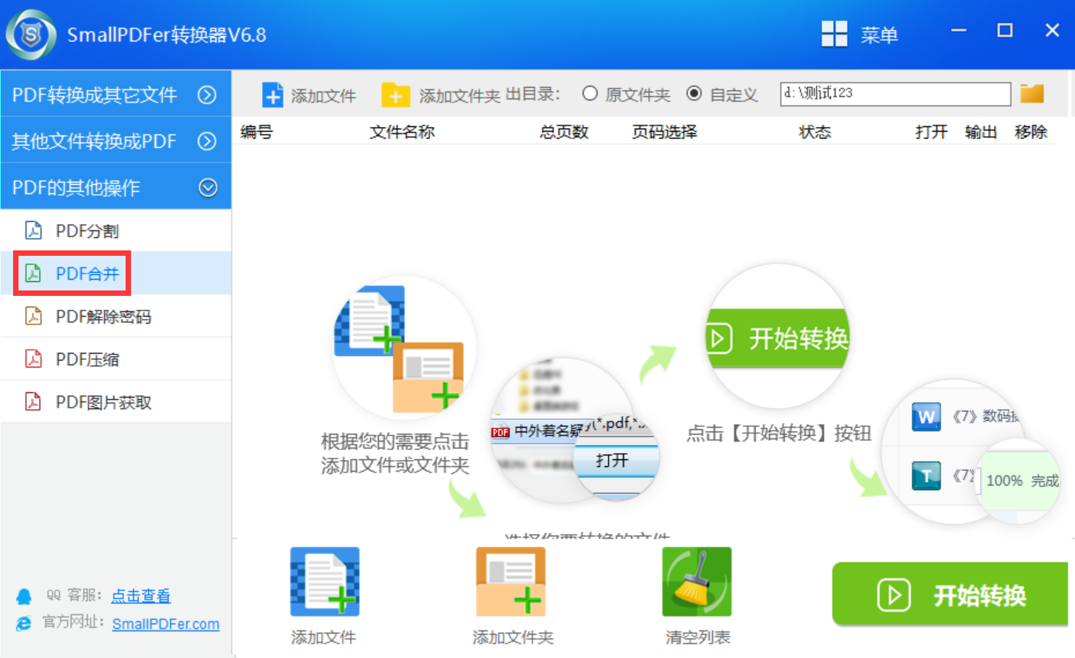Click the PDF图片获取 document icon
1075x658 pixels.
pyautogui.click(x=33, y=401)
